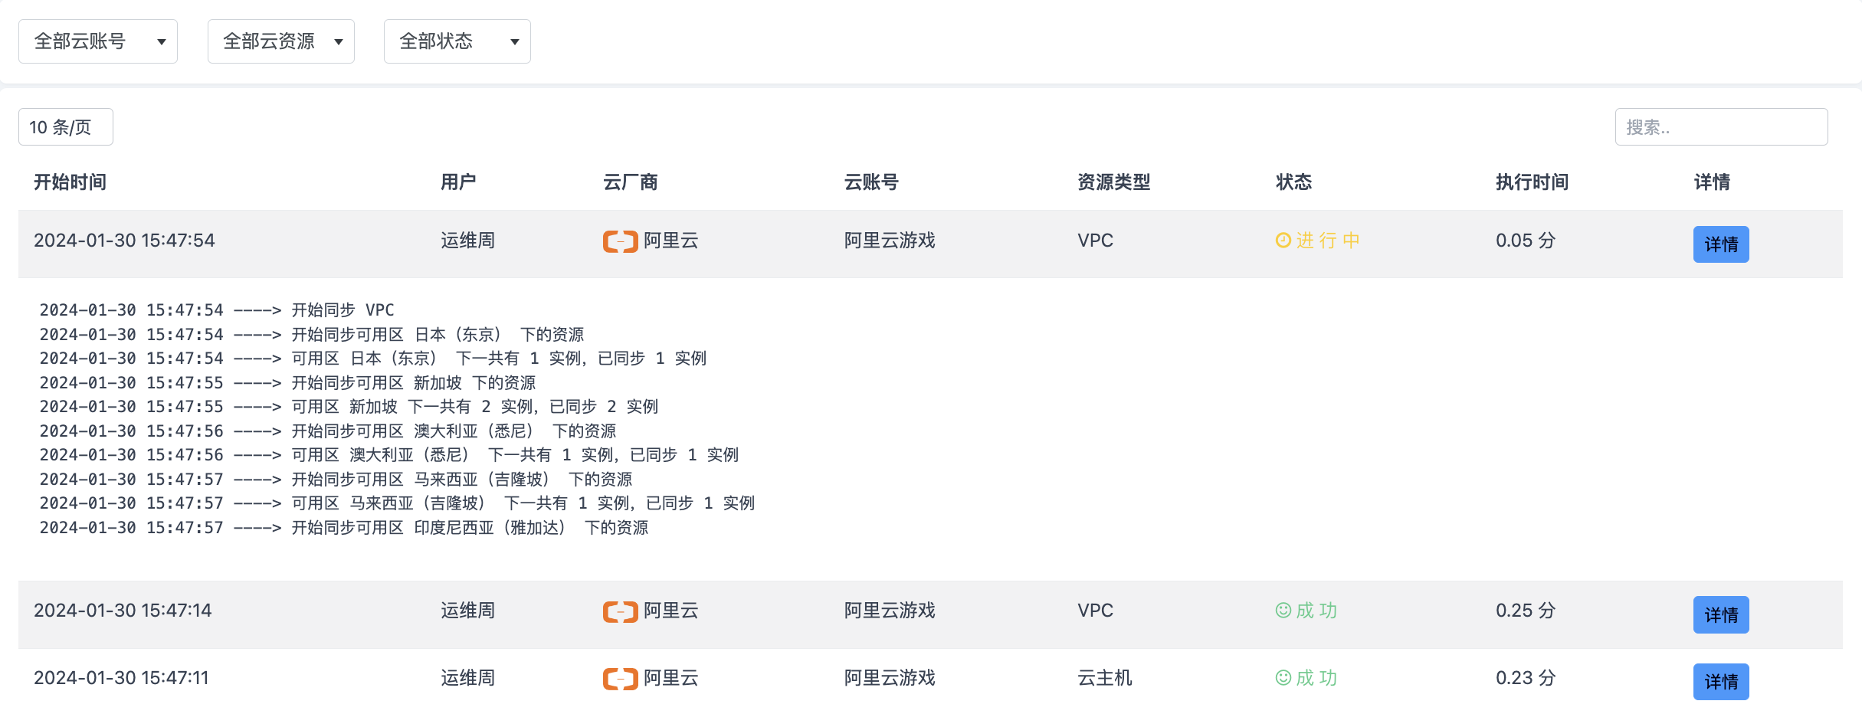The height and width of the screenshot is (714, 1862).
Task: Sort by the 开始时间 column header
Action: pos(70,182)
